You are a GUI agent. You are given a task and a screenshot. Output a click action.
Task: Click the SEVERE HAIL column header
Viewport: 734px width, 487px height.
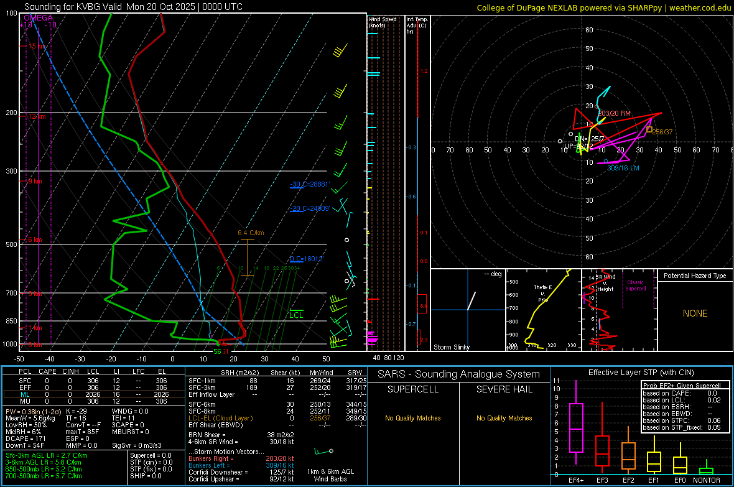click(x=504, y=389)
